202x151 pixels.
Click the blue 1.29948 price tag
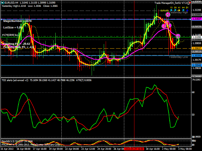click(197, 65)
